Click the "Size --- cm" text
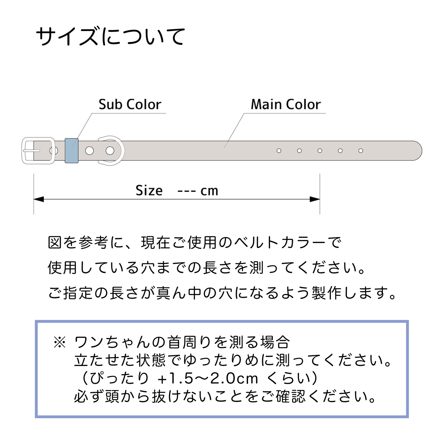The image size is (444, 444). point(177,191)
